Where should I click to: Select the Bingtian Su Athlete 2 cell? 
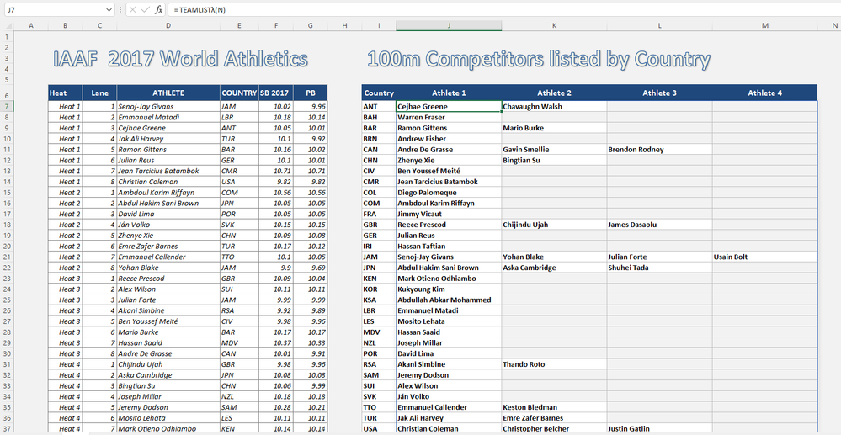click(x=554, y=161)
